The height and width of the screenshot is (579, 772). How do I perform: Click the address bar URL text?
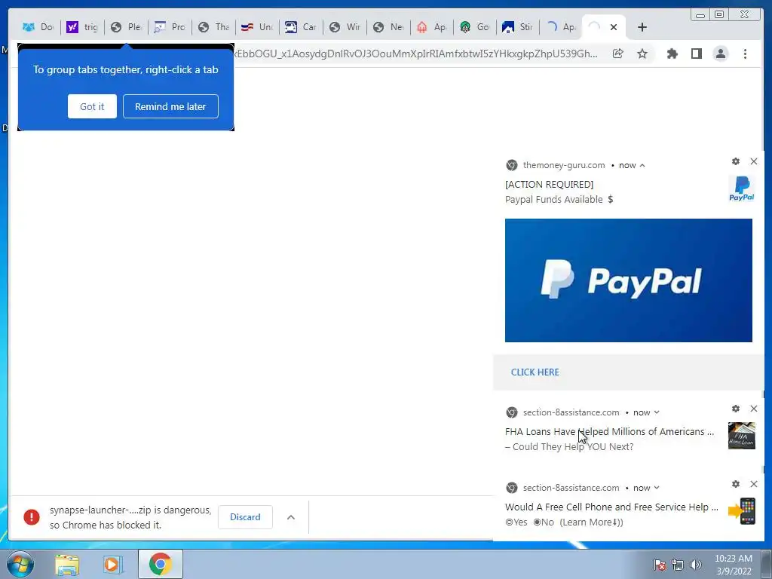click(x=416, y=54)
